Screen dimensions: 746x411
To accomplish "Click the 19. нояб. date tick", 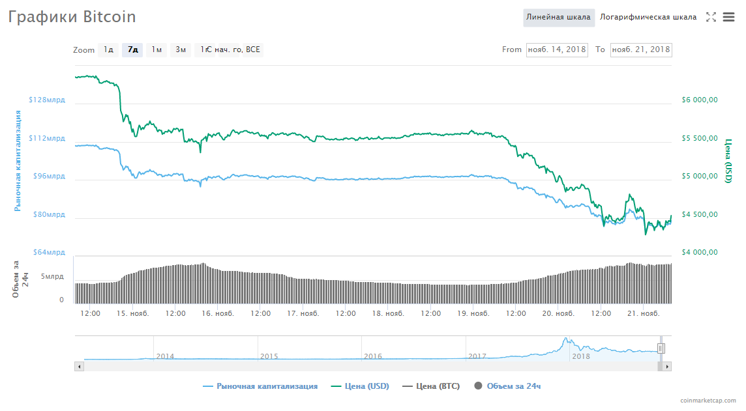I will click(473, 313).
